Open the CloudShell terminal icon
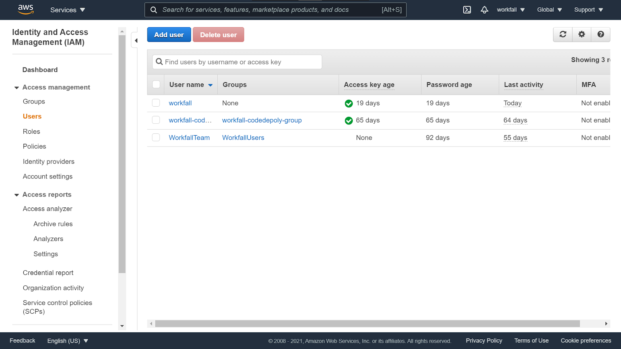The image size is (621, 349). [x=467, y=10]
